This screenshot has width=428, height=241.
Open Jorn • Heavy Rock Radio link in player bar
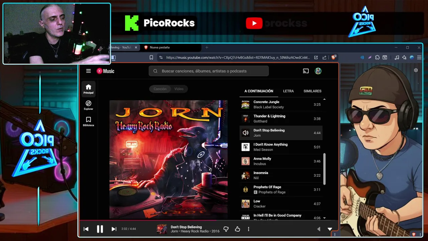point(195,231)
